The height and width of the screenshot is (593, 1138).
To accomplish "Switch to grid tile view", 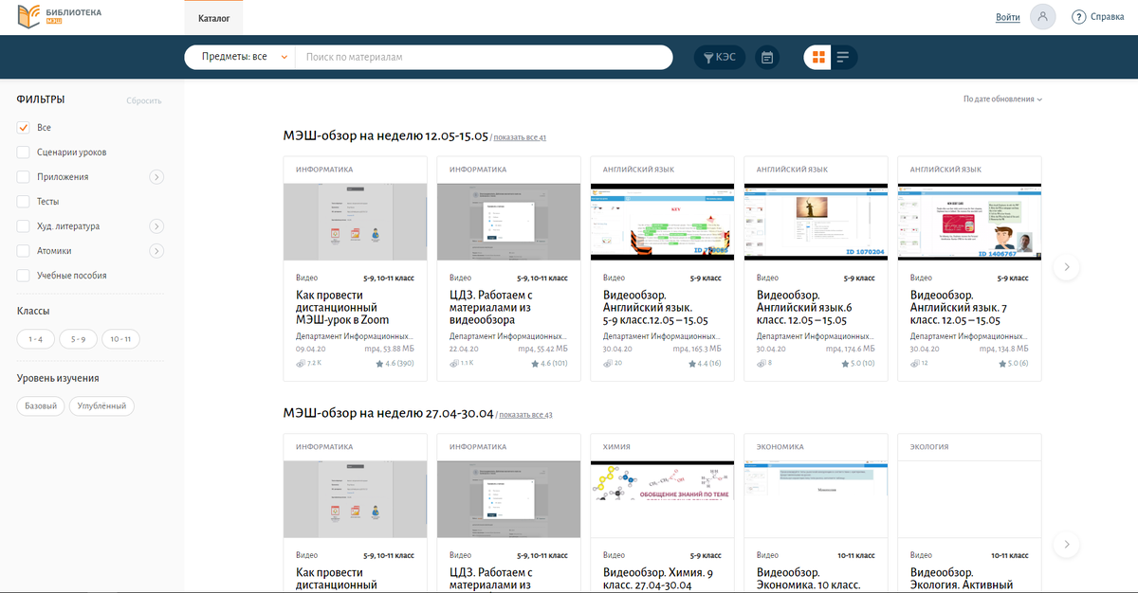I will click(x=817, y=58).
